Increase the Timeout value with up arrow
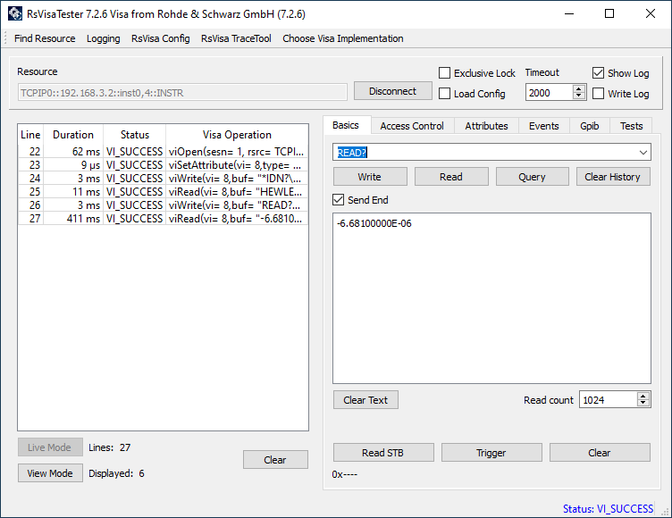 tap(579, 88)
